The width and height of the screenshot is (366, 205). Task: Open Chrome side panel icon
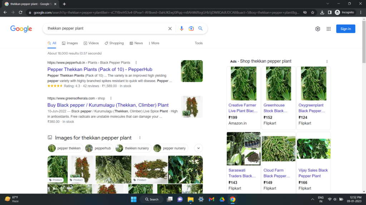(330, 12)
